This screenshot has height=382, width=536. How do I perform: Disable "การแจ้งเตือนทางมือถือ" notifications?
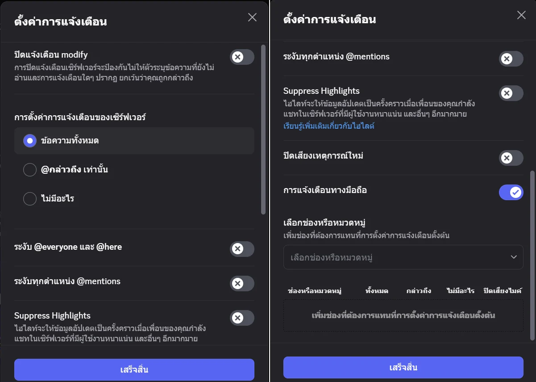(511, 192)
